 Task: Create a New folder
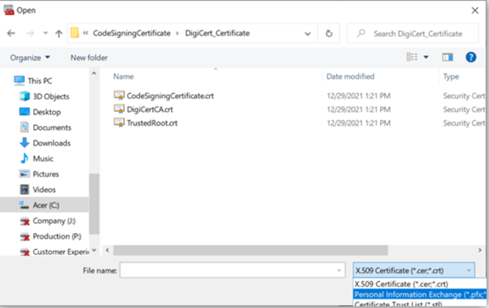click(x=89, y=58)
